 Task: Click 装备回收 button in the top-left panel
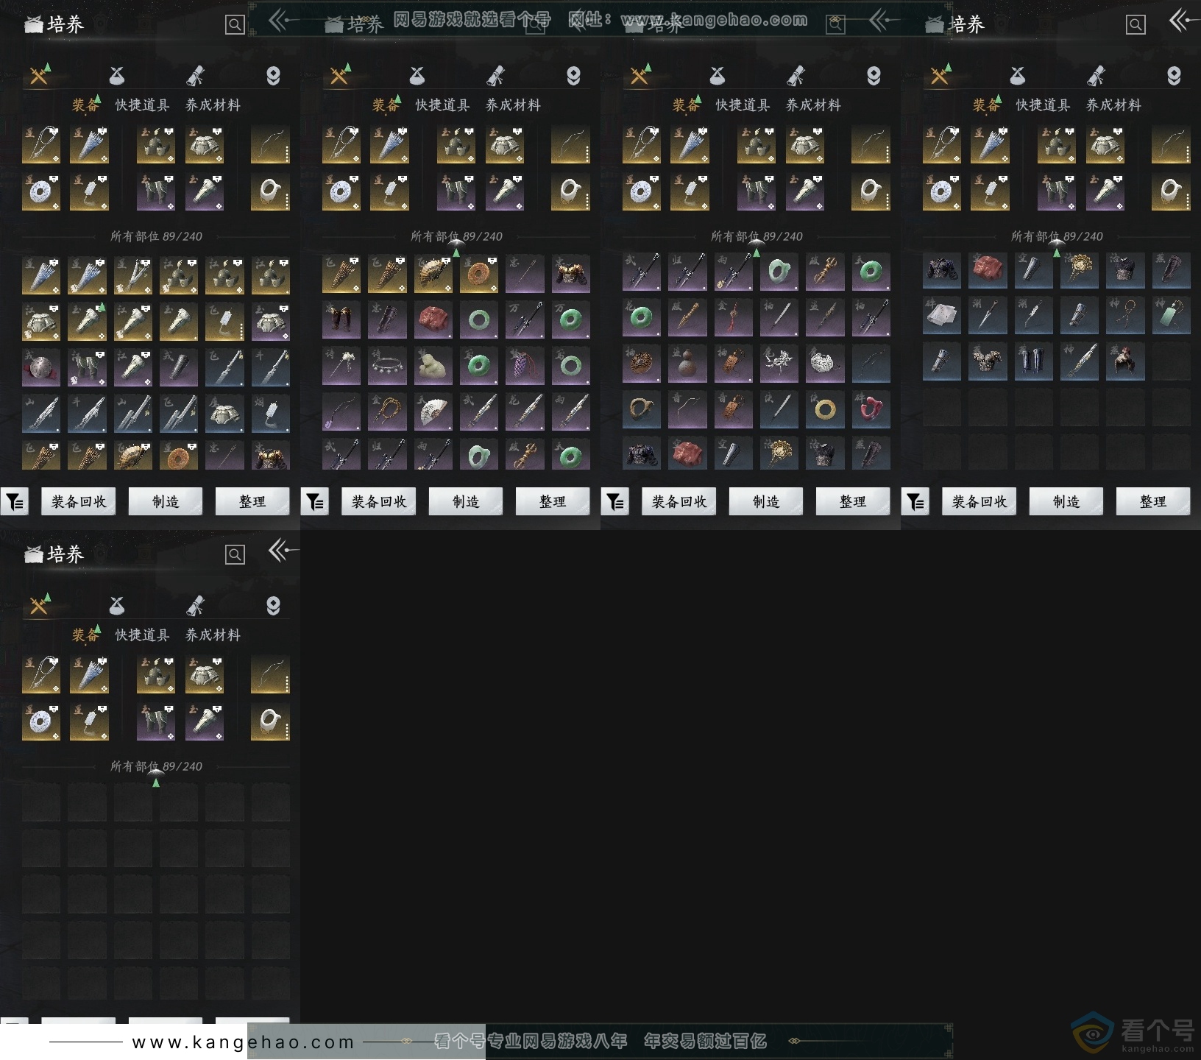pyautogui.click(x=79, y=501)
